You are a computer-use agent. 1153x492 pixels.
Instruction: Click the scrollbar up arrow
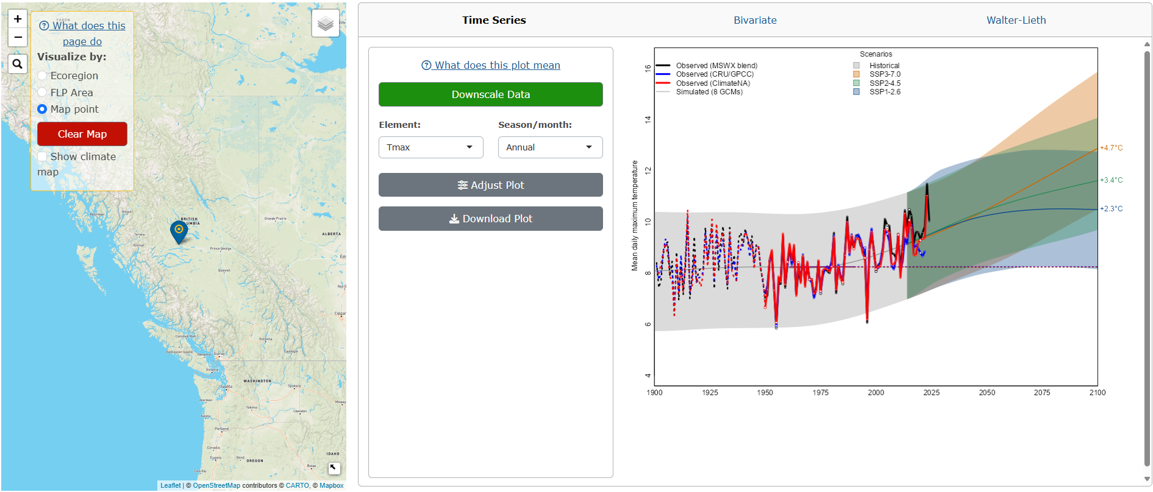(1147, 44)
